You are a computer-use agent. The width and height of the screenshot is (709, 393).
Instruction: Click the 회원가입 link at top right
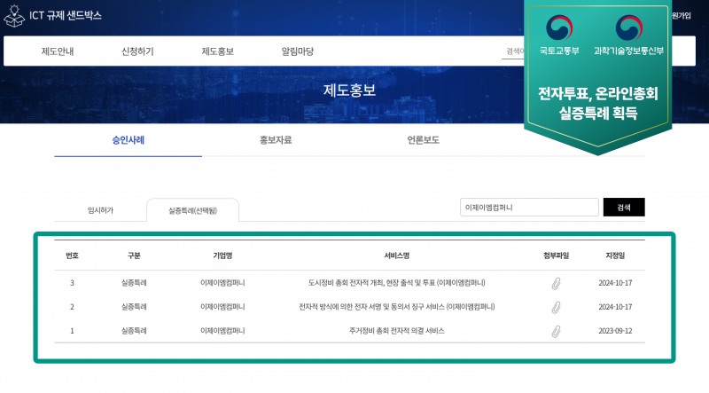pos(681,16)
